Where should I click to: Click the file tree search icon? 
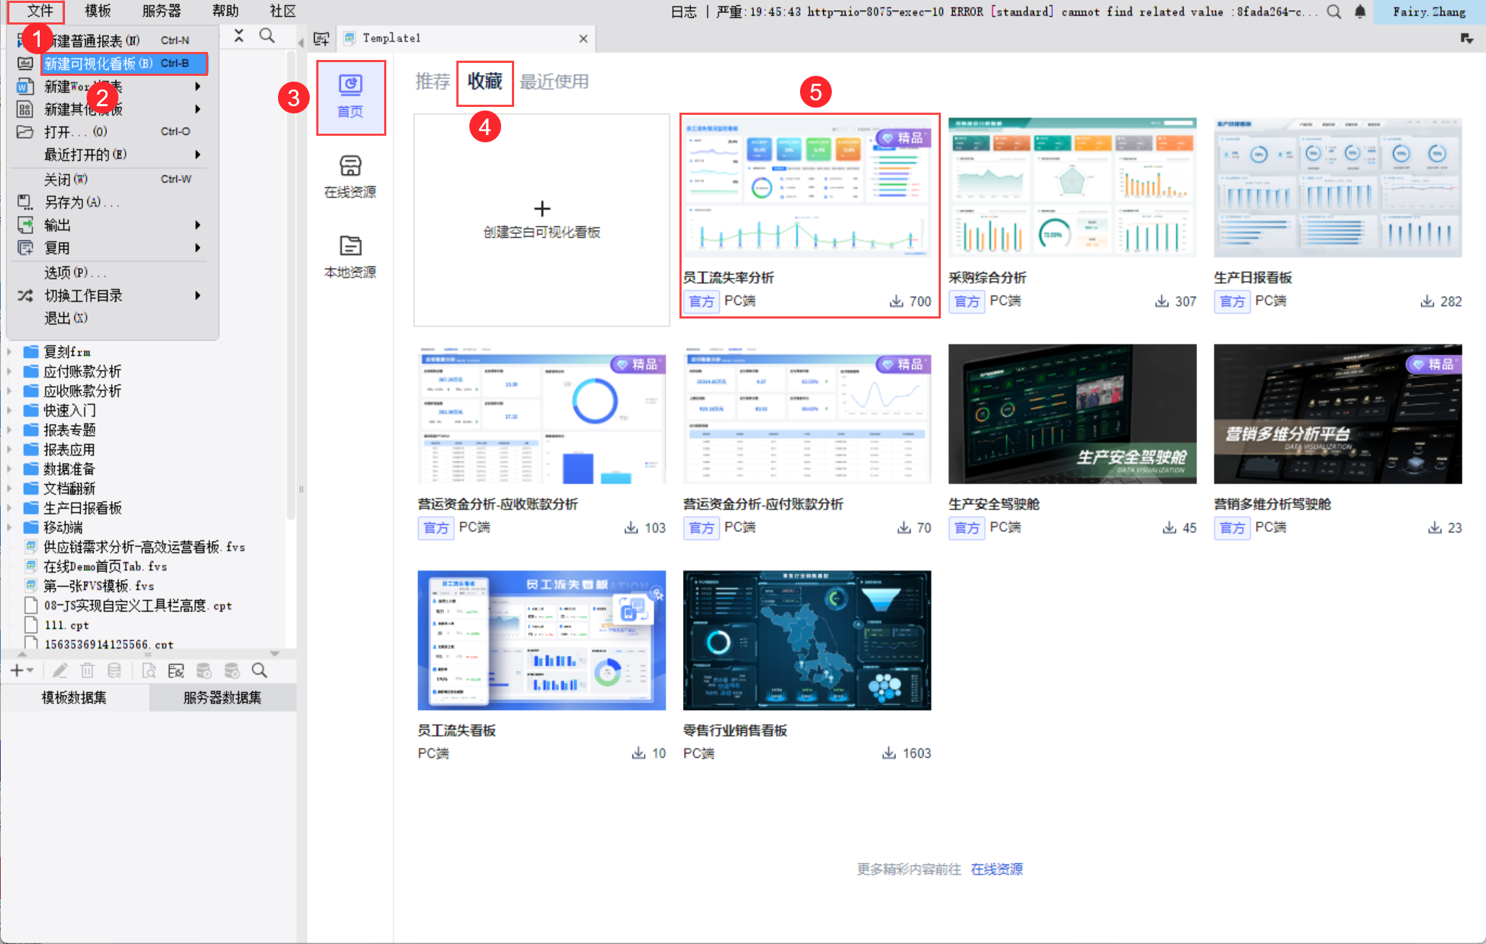tap(267, 36)
